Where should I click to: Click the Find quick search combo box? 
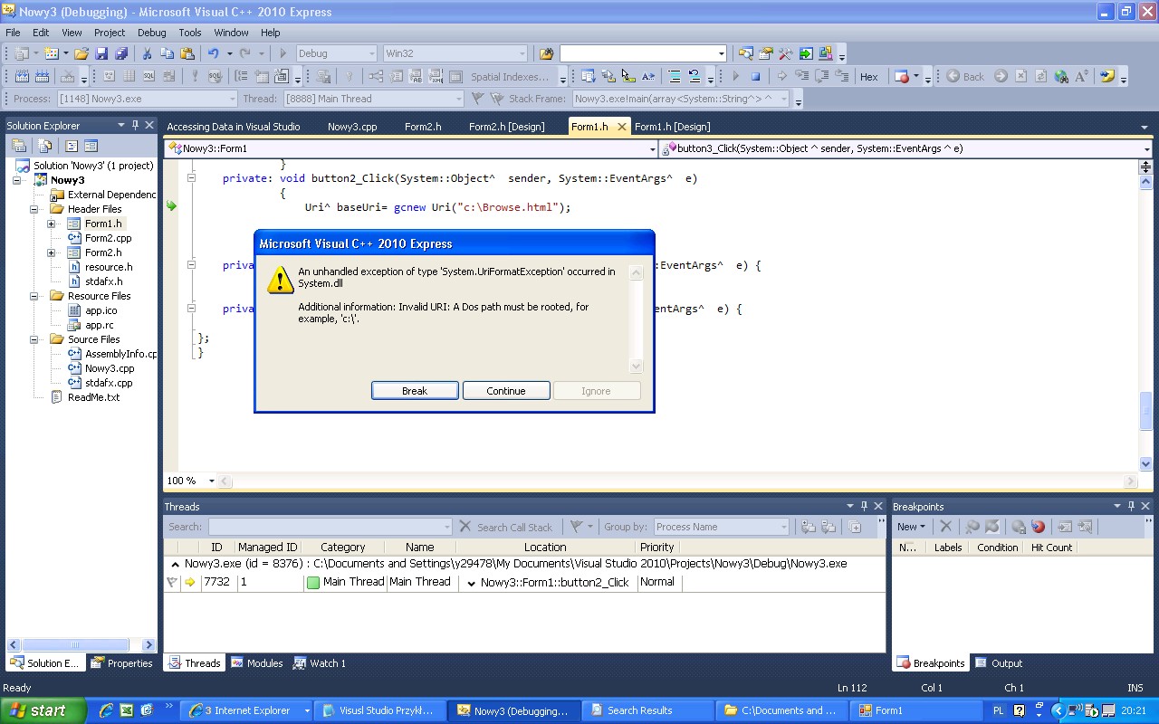click(643, 53)
